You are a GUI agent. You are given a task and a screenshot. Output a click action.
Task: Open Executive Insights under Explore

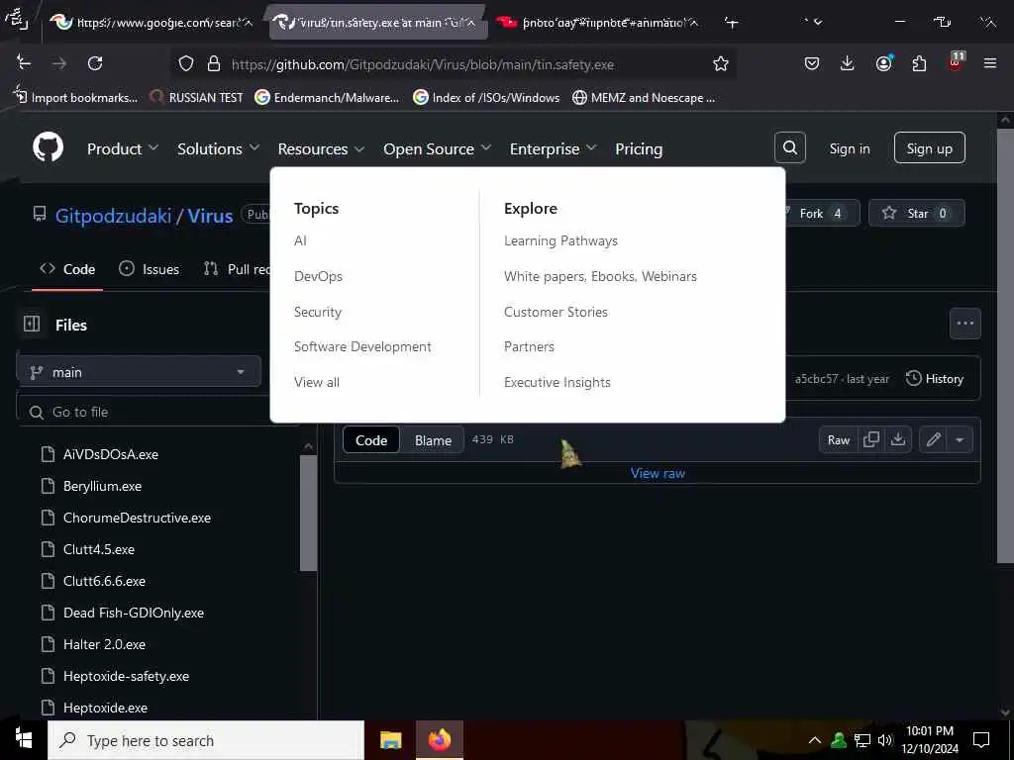click(x=557, y=382)
